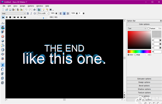This screenshot has height=104, width=162.
Task: Center-align the text
Action: point(64,14)
